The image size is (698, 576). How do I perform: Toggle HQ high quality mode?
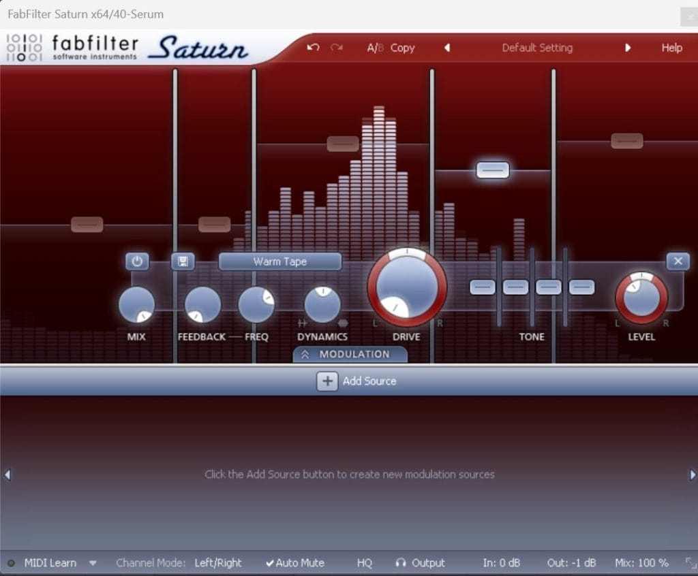pyautogui.click(x=365, y=563)
